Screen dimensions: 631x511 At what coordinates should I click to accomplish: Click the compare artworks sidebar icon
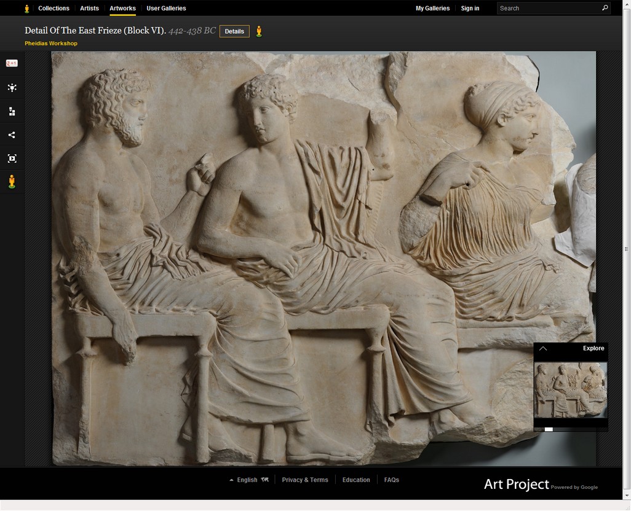12,112
